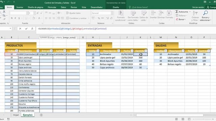Click the Borrar eraser icon

177,19
